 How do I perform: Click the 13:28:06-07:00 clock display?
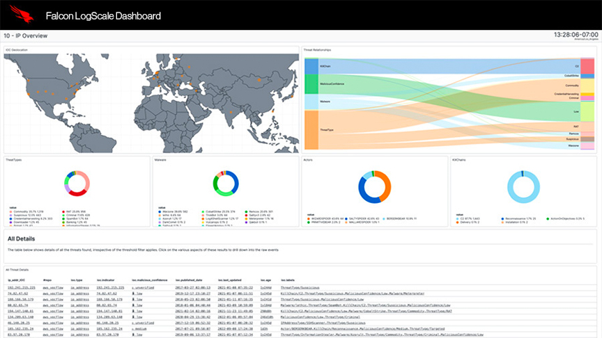coord(576,35)
